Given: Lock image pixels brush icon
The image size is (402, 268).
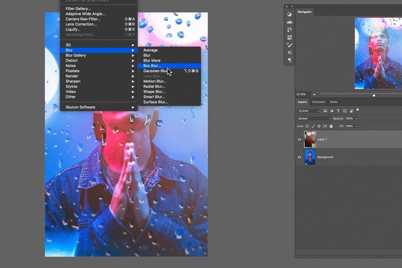Looking at the screenshot, I should pos(313,126).
